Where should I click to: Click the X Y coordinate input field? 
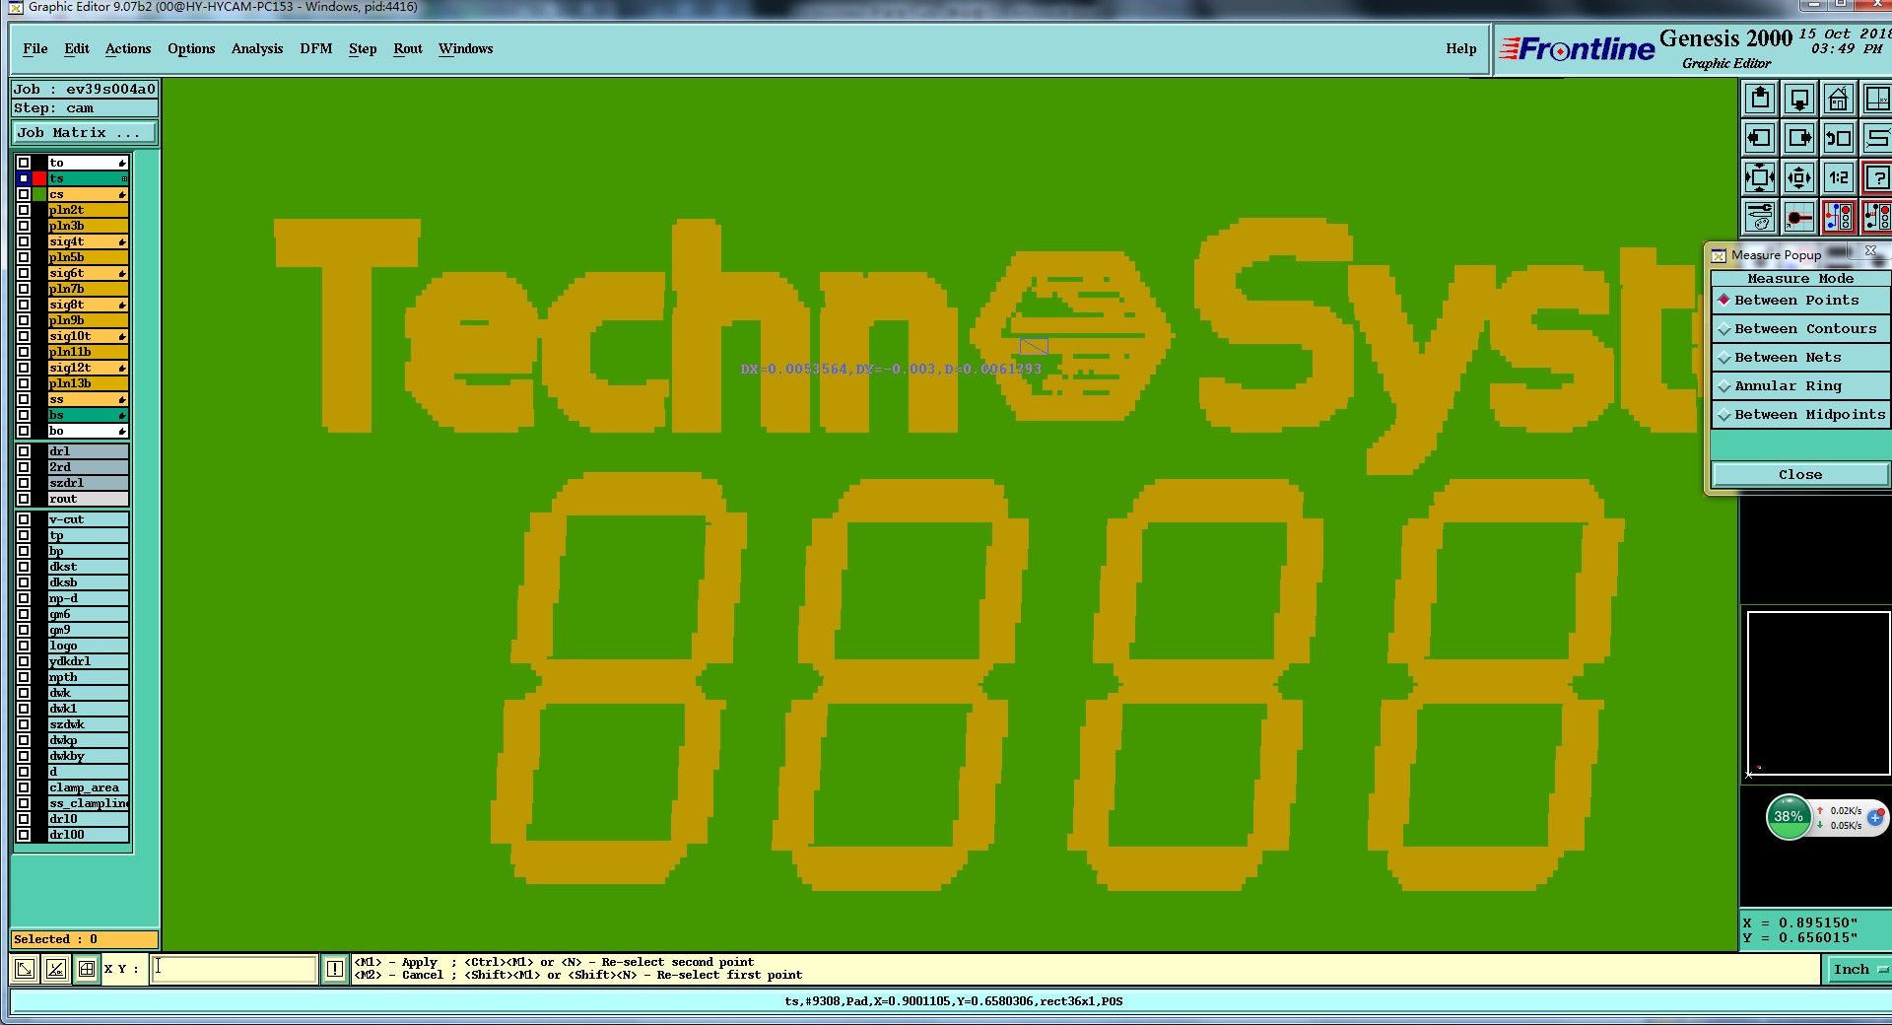(x=234, y=969)
